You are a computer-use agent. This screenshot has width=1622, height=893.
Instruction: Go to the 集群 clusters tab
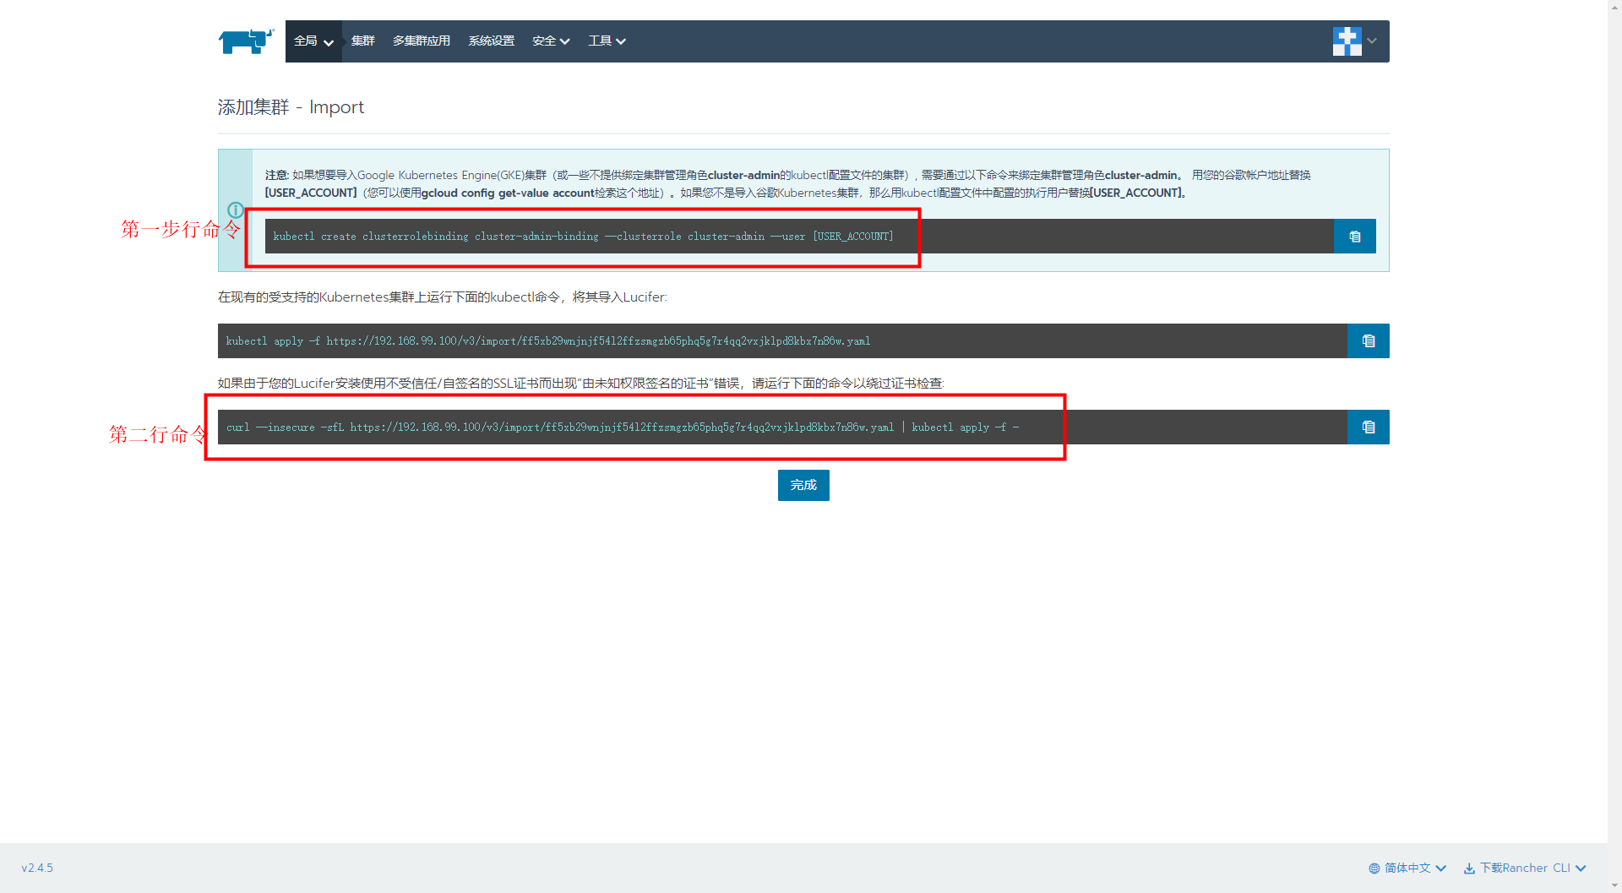pyautogui.click(x=362, y=41)
